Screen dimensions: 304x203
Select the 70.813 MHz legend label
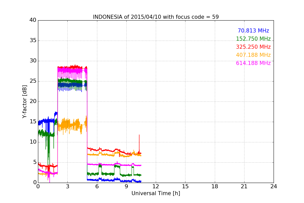tap(253, 31)
